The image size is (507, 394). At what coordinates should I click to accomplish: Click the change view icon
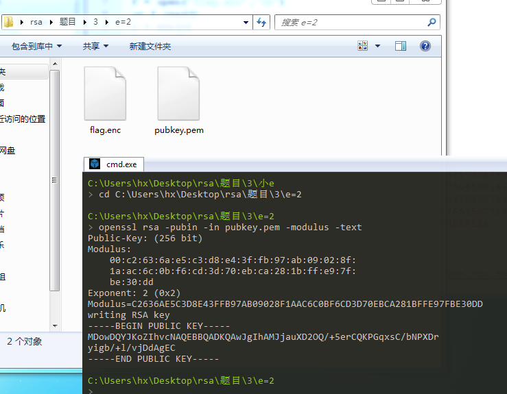pyautogui.click(x=362, y=46)
